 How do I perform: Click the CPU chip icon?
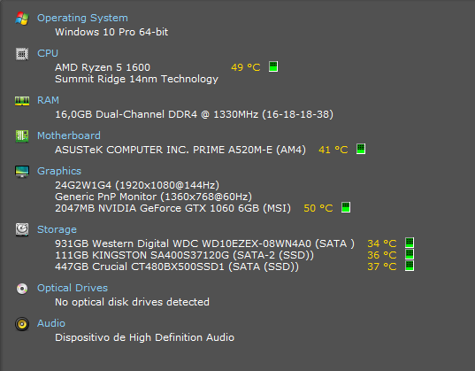22,54
